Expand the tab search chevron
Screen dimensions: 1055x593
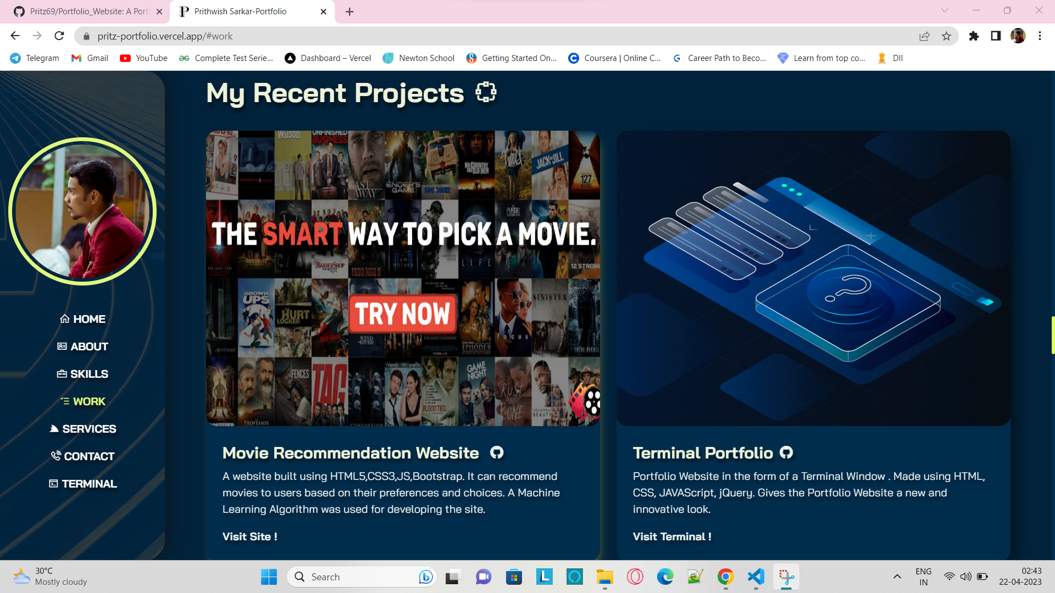point(945,10)
